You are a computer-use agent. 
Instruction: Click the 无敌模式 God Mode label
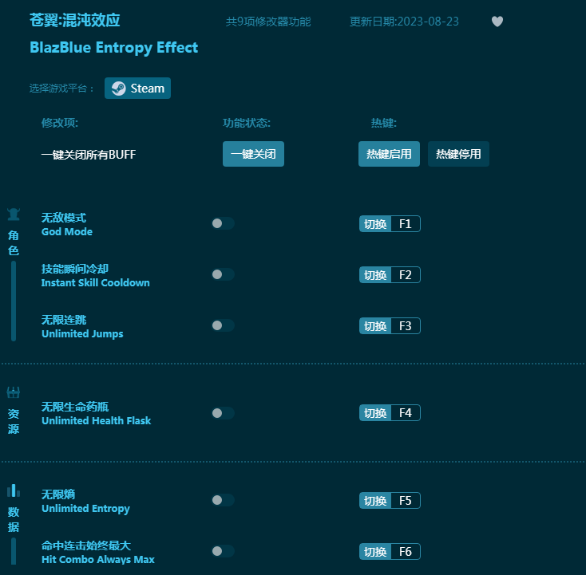[x=67, y=224]
